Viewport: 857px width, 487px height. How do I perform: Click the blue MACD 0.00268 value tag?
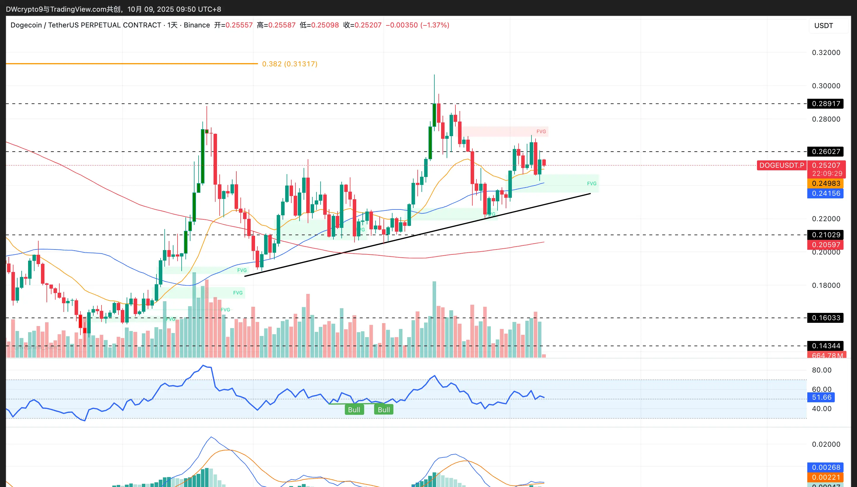[825, 467]
